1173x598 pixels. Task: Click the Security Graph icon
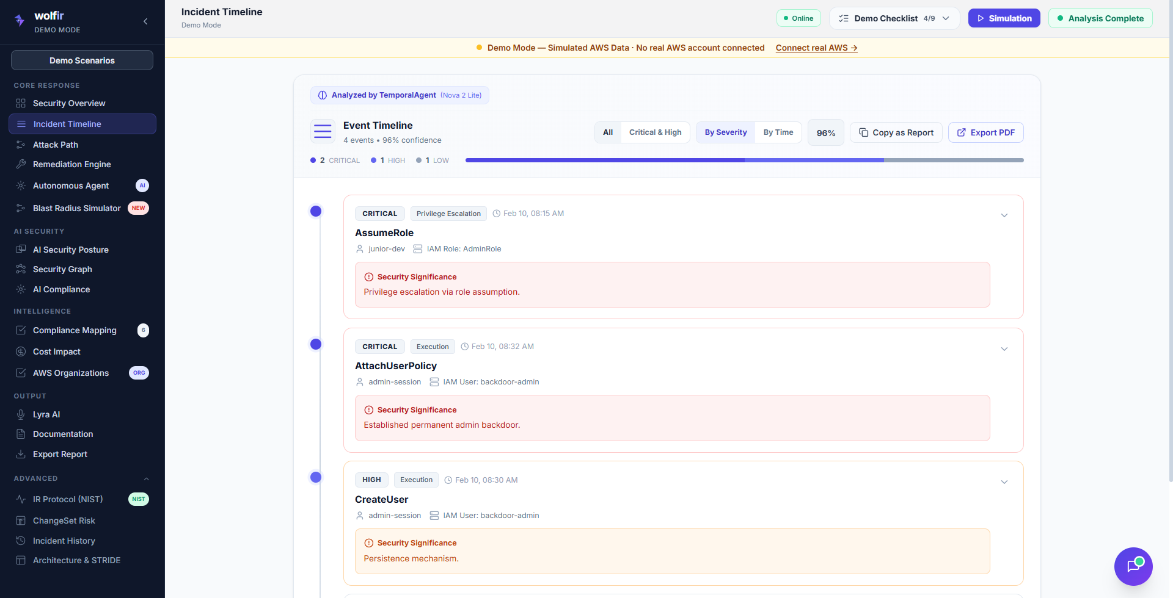[x=21, y=269]
